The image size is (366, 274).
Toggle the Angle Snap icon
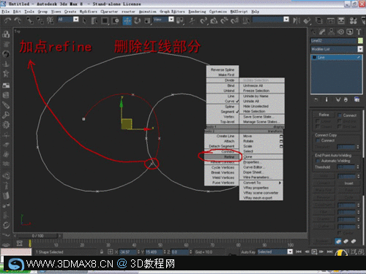(x=214, y=20)
